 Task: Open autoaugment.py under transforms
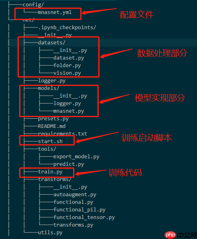pyautogui.click(x=75, y=195)
